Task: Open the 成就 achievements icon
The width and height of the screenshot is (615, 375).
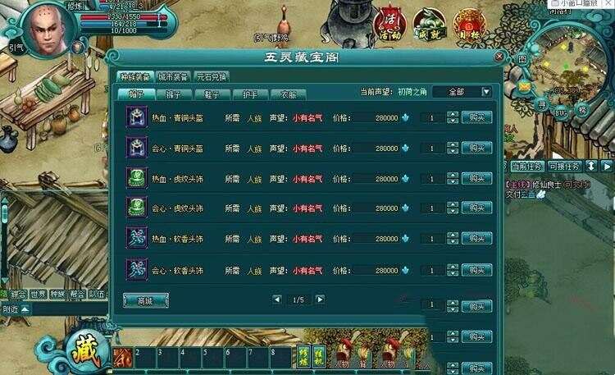Action: 430,25
